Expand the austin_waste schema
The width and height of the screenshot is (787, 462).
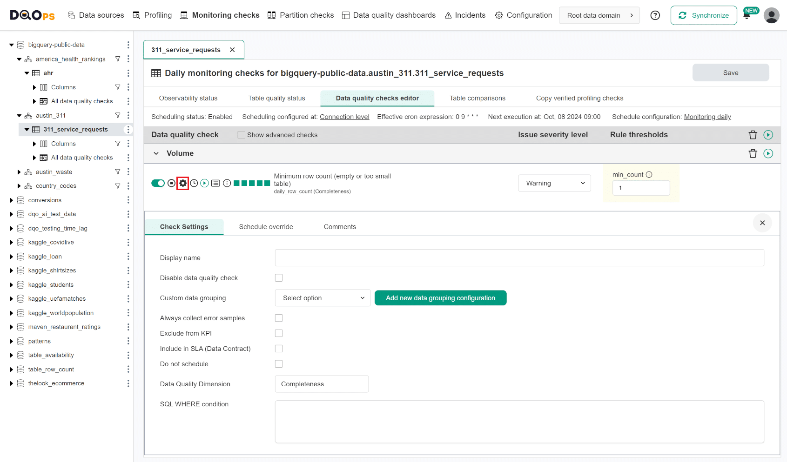[19, 172]
